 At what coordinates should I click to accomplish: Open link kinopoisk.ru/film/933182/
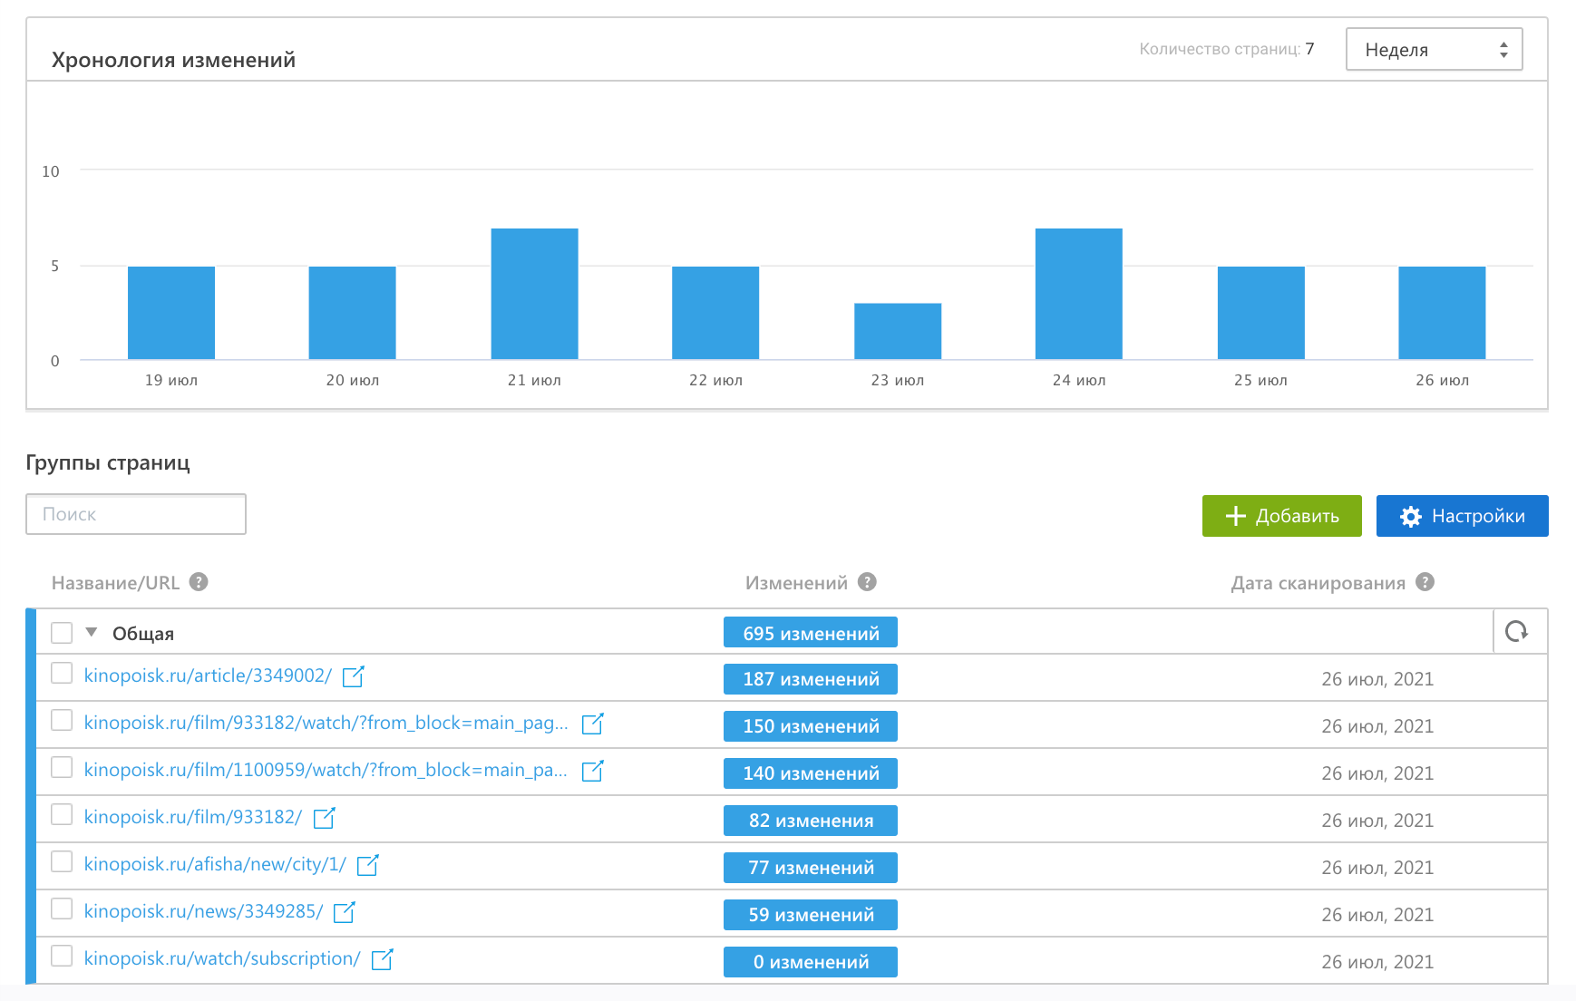tap(193, 817)
